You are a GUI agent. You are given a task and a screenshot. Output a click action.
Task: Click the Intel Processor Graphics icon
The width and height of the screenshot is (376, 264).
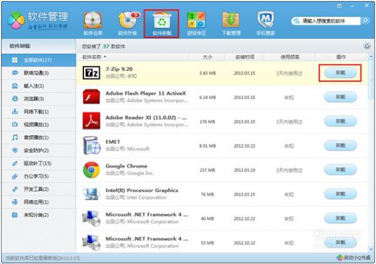click(x=91, y=194)
